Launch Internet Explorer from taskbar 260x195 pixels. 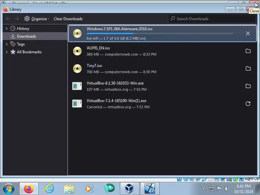pos(49,188)
